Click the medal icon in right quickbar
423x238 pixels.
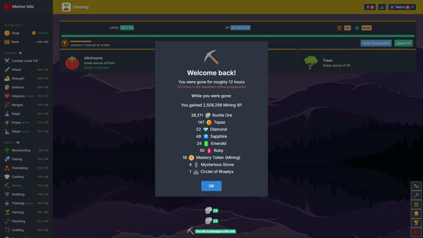tap(416, 214)
